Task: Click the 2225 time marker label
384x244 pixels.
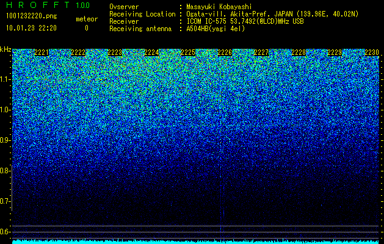Action: 188,52
